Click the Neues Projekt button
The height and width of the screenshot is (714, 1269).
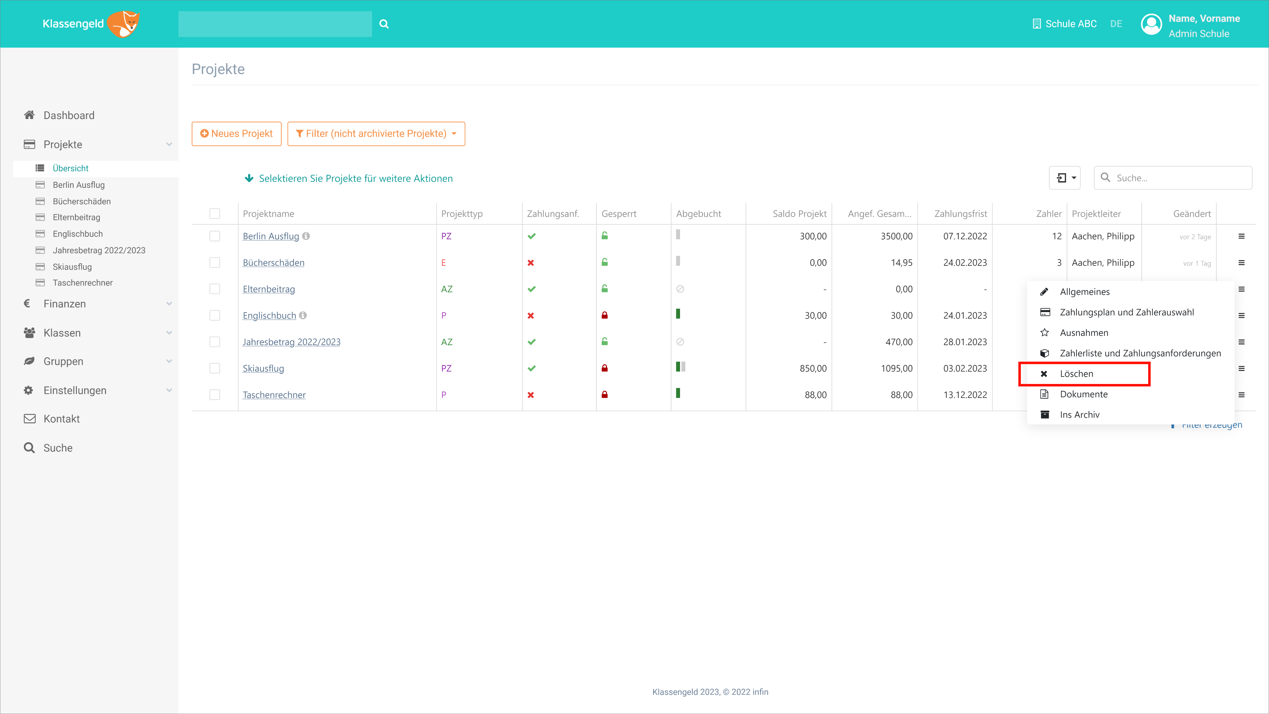pyautogui.click(x=236, y=134)
